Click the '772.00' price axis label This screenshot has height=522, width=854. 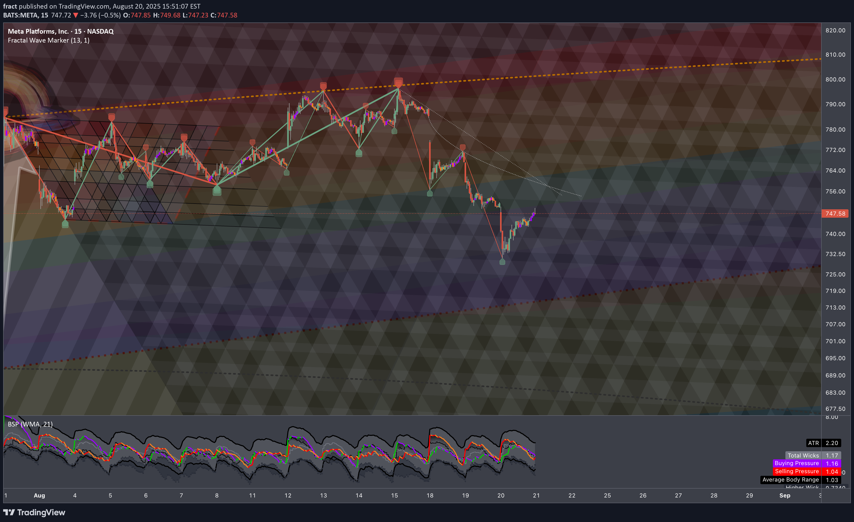pos(835,150)
